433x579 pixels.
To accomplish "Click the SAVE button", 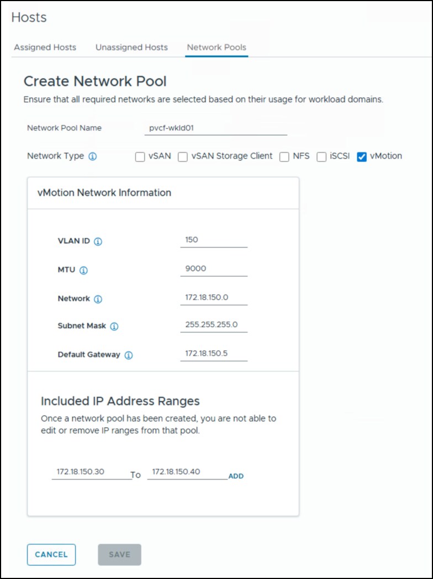I will pyautogui.click(x=120, y=555).
